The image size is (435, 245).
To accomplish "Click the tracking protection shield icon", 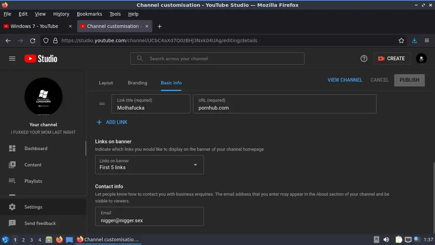I will (46, 40).
